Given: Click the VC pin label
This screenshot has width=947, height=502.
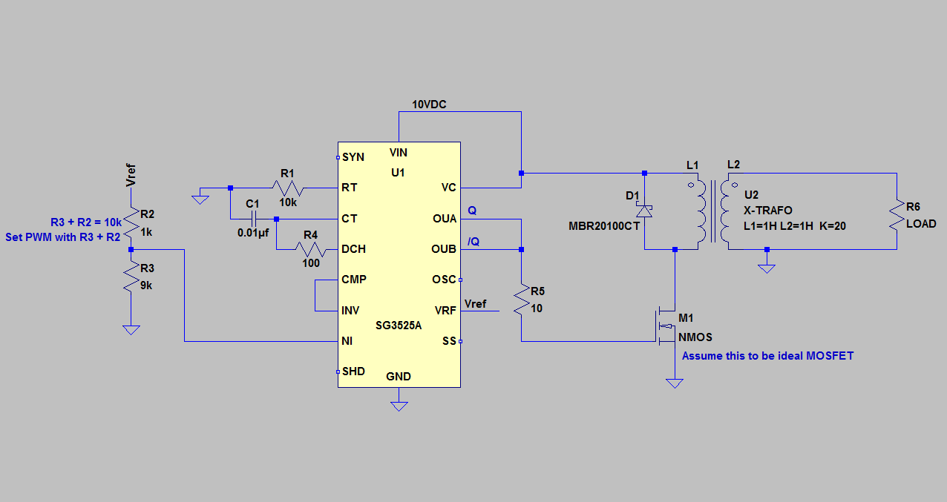Looking at the screenshot, I should point(449,188).
